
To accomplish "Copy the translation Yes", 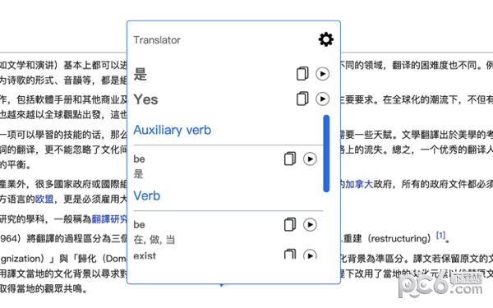I will (302, 99).
